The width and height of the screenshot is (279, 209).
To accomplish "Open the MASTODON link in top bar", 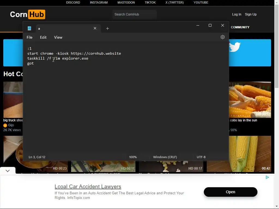I will (126, 2).
